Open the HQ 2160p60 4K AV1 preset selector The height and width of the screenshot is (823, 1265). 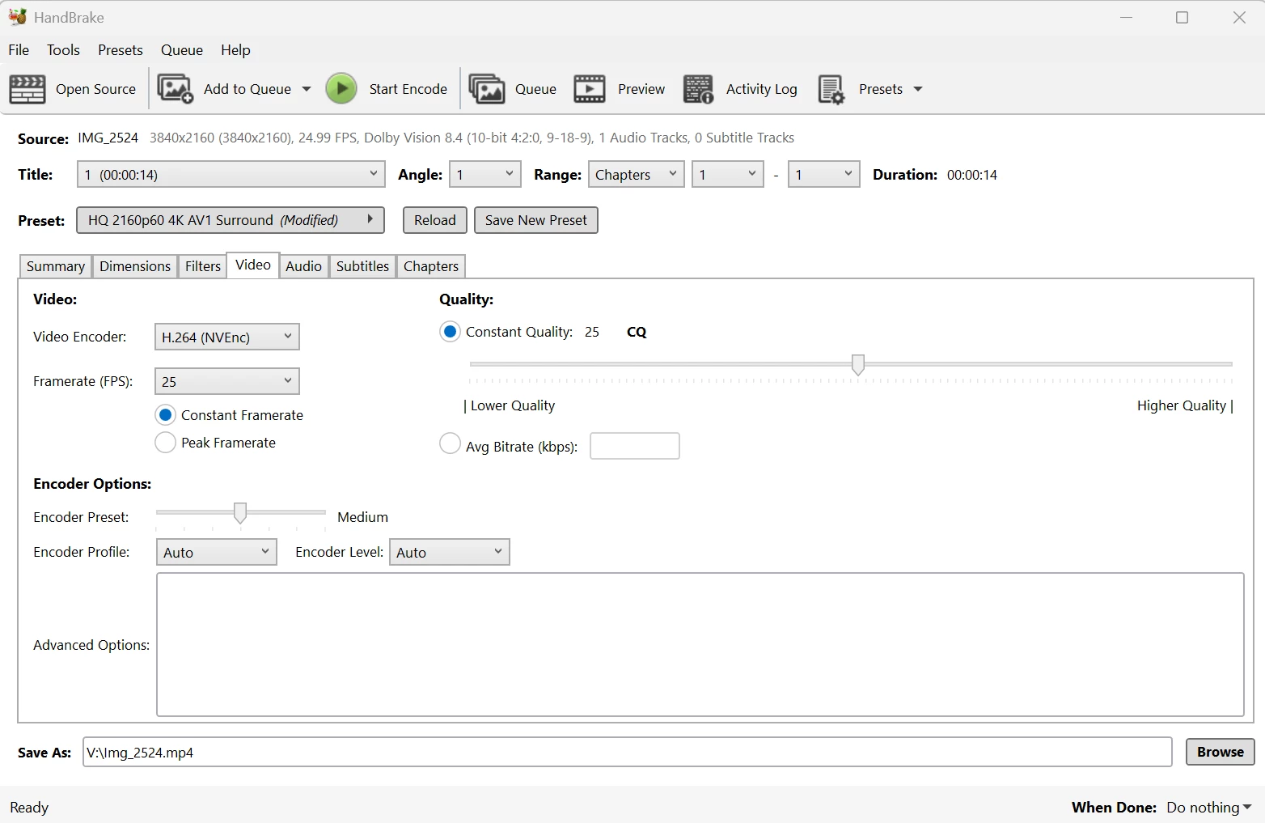tap(231, 220)
